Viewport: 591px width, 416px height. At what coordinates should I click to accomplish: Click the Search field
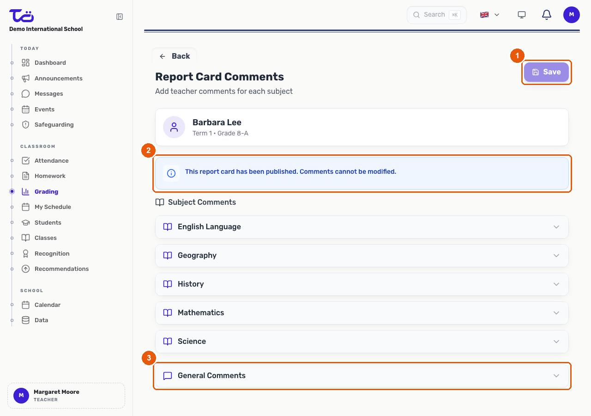437,15
